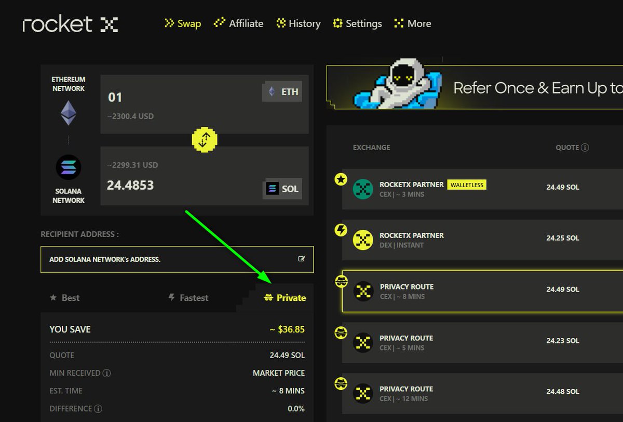Select the Privacy Route of 5 mins
This screenshot has width=623, height=422.
482,342
